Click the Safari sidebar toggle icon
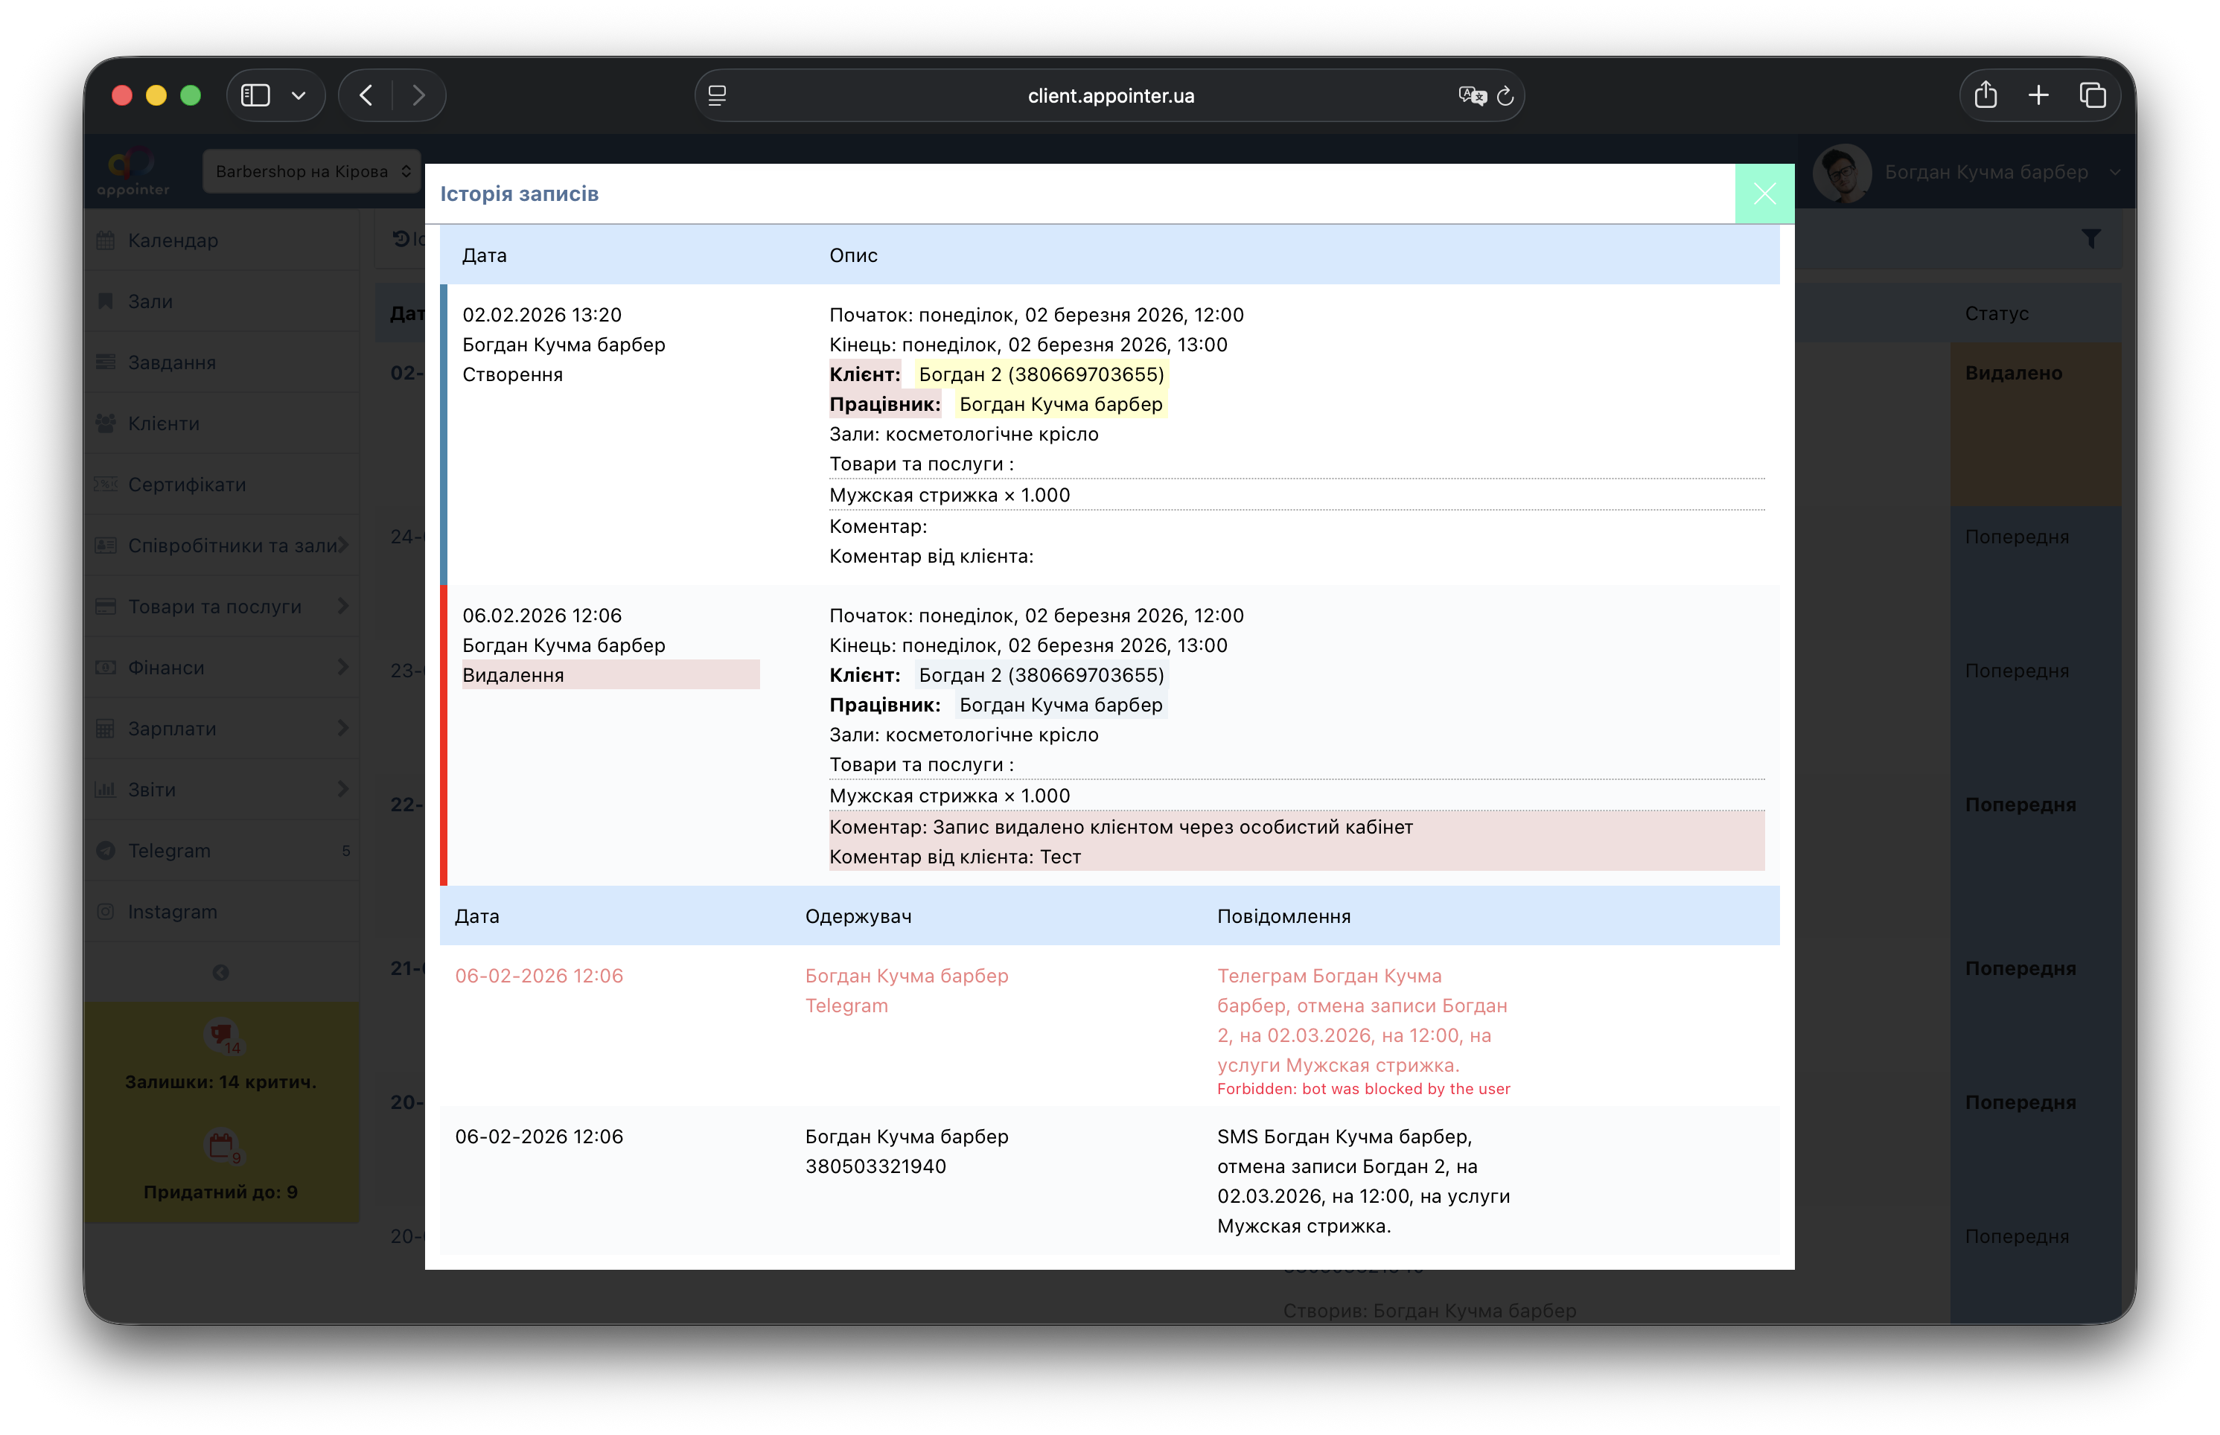 tap(255, 95)
